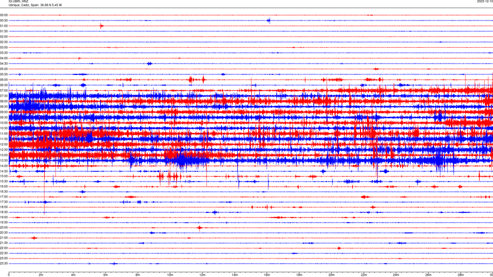Click the 2m tick label on the axis

coord(41,275)
